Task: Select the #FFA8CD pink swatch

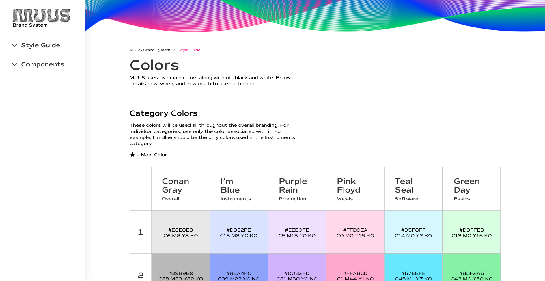Action: (x=355, y=269)
